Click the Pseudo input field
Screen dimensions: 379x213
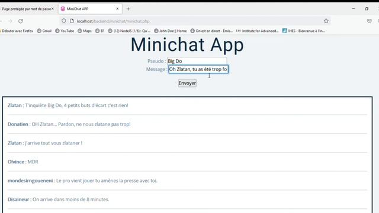[x=197, y=61]
